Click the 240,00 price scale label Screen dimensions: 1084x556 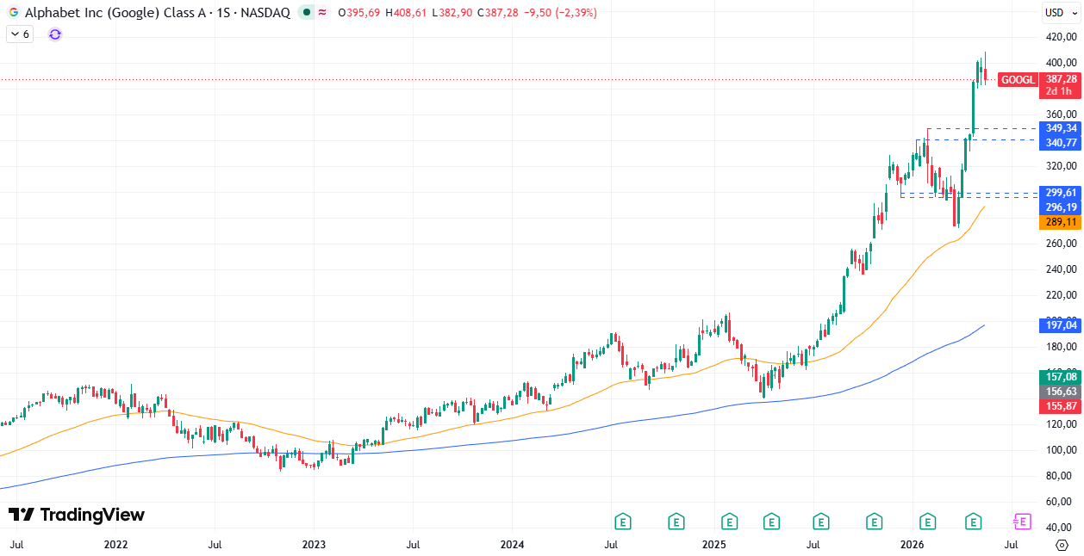coord(1061,269)
